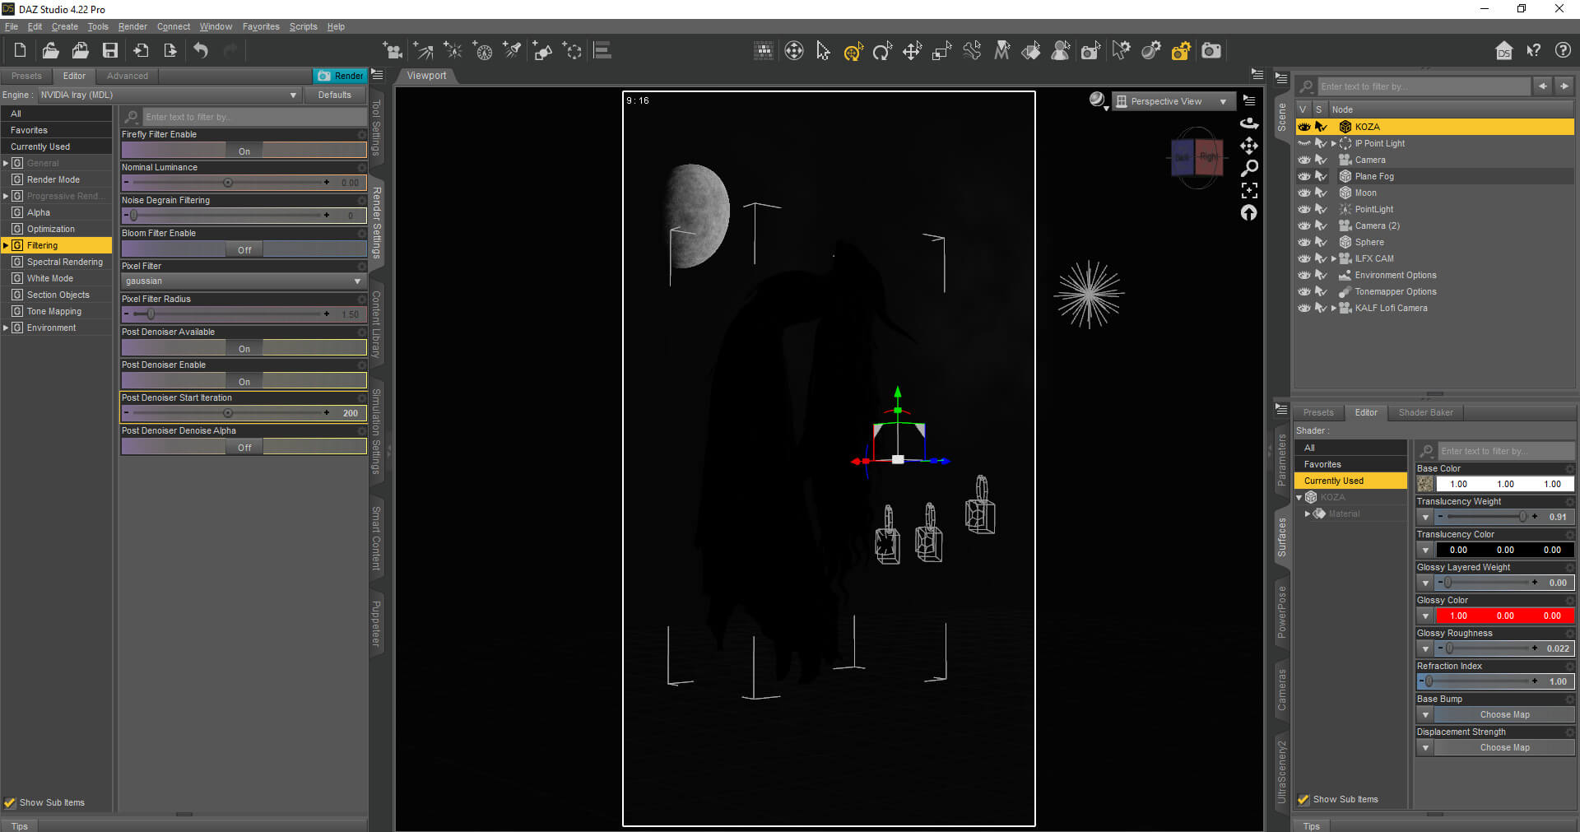Toggle visibility of IP Point Light
Image resolution: width=1580 pixels, height=832 pixels.
pyautogui.click(x=1304, y=143)
